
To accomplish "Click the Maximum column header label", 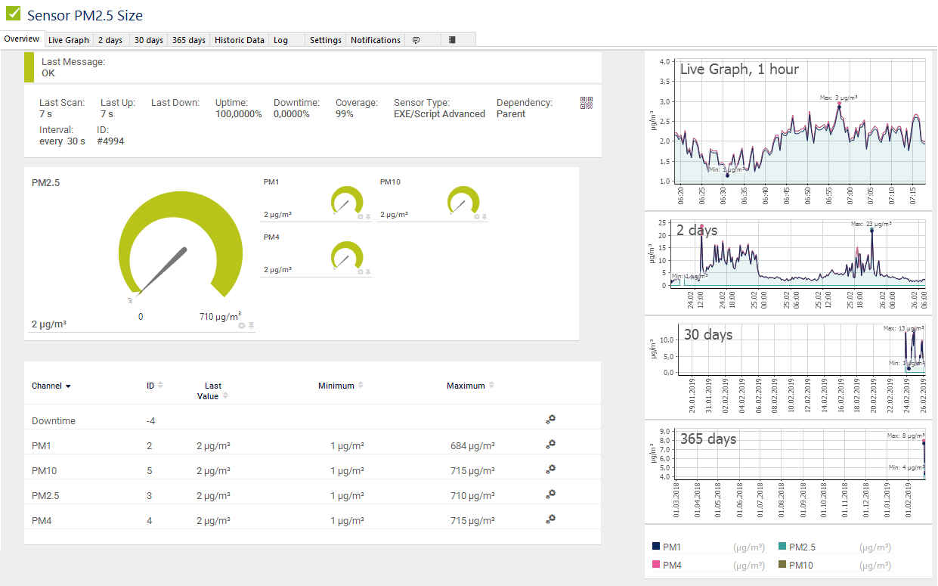I will coord(466,386).
